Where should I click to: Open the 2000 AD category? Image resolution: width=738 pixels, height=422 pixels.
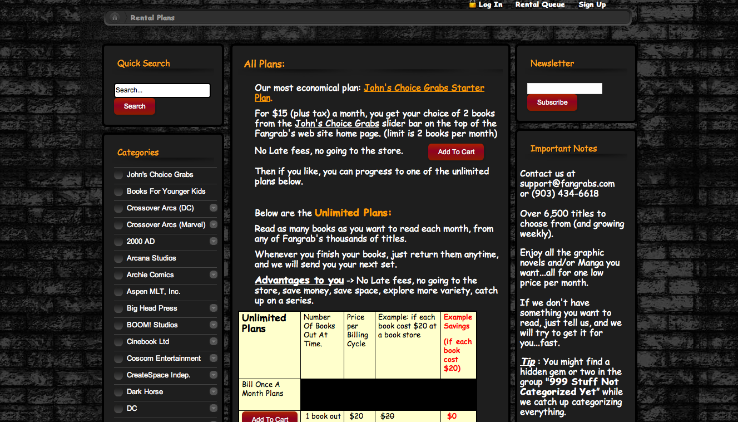(x=141, y=241)
